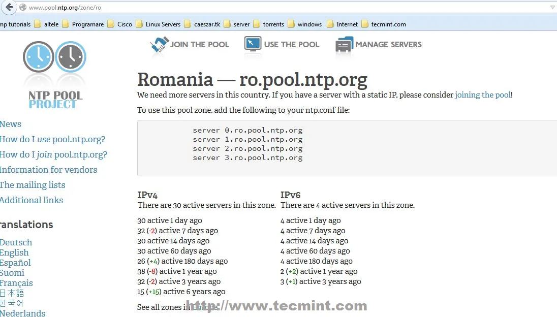Expand the address bar history dropdown arrow
The width and height of the screenshot is (557, 317).
click(x=552, y=8)
